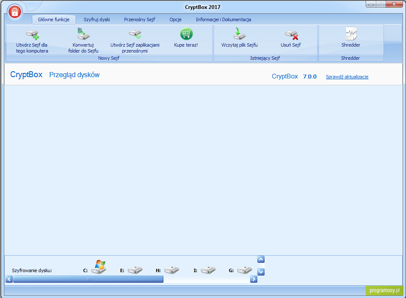
Task: Click drive list scroll left arrow
Action: click(x=9, y=279)
